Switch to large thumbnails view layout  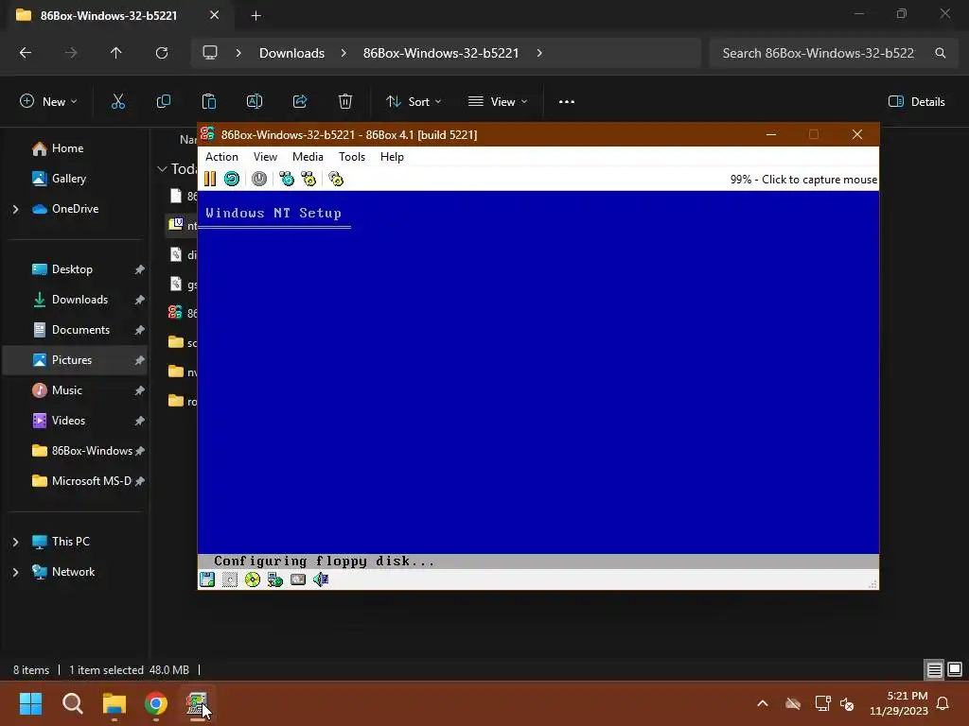click(955, 669)
